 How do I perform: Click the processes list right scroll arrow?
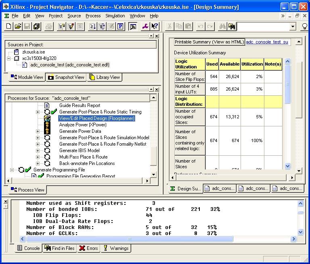click(x=147, y=181)
